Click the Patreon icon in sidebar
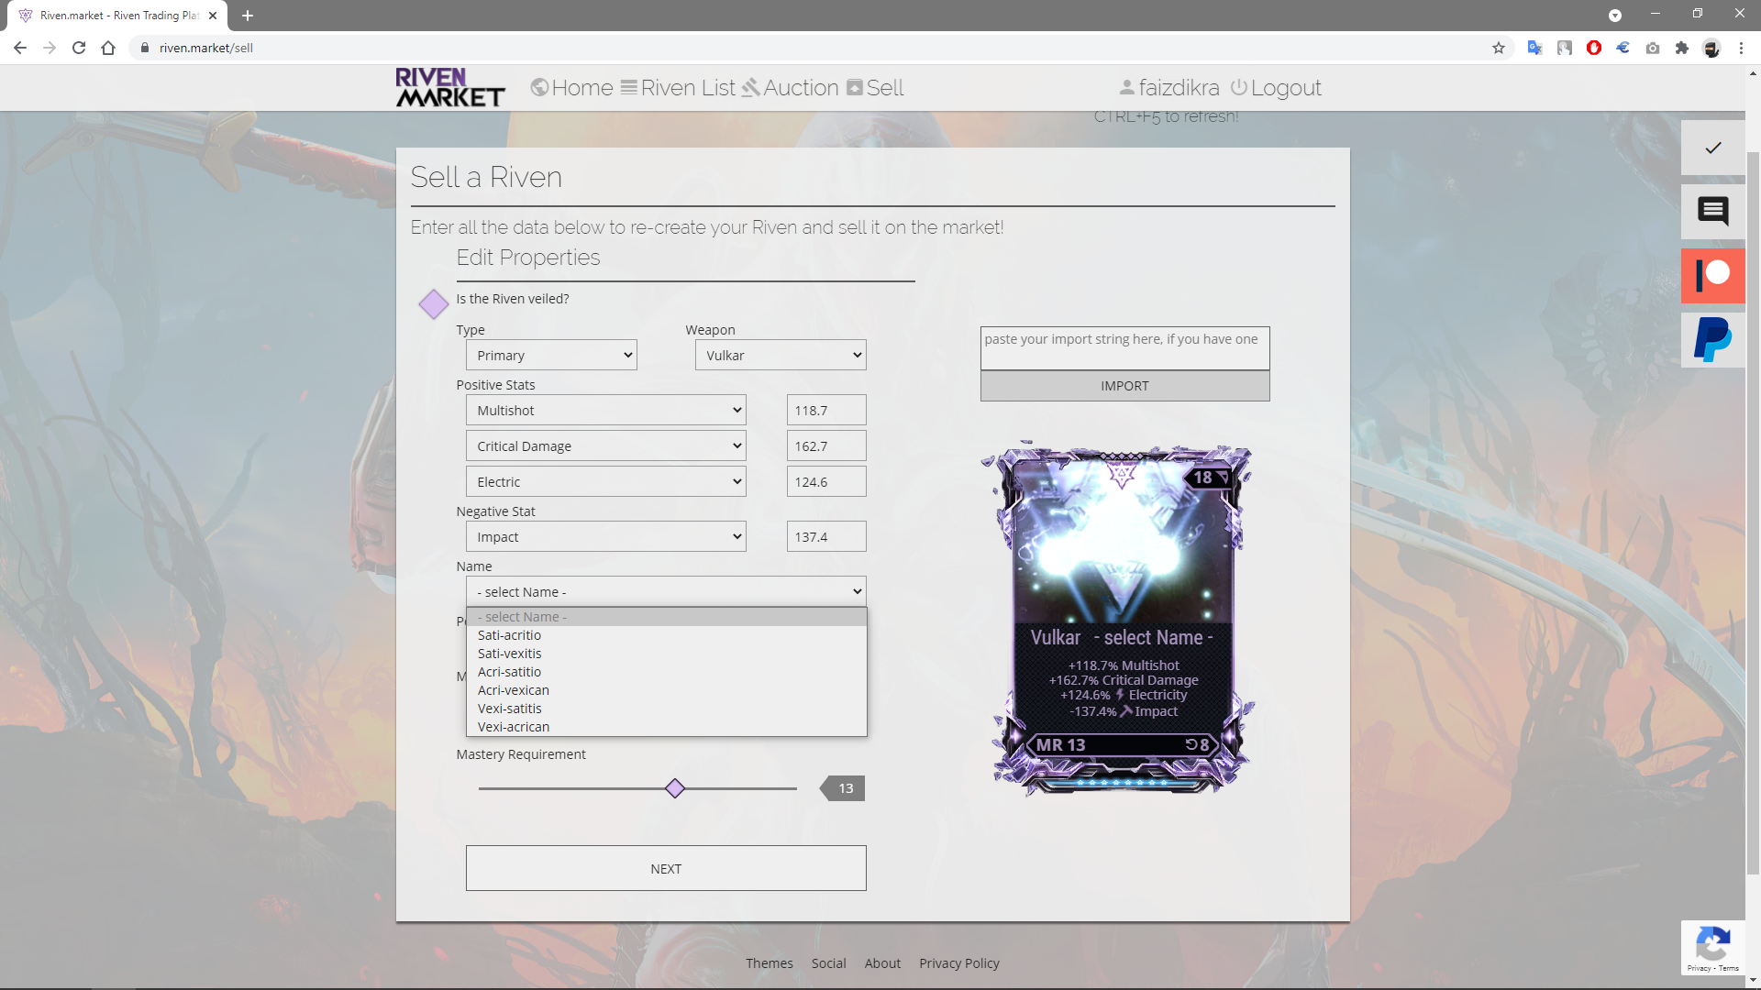 click(1712, 275)
